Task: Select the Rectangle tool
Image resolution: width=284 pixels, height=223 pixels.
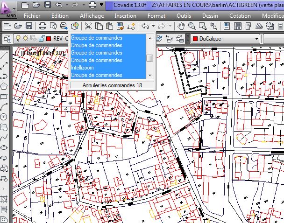Action: [4, 97]
